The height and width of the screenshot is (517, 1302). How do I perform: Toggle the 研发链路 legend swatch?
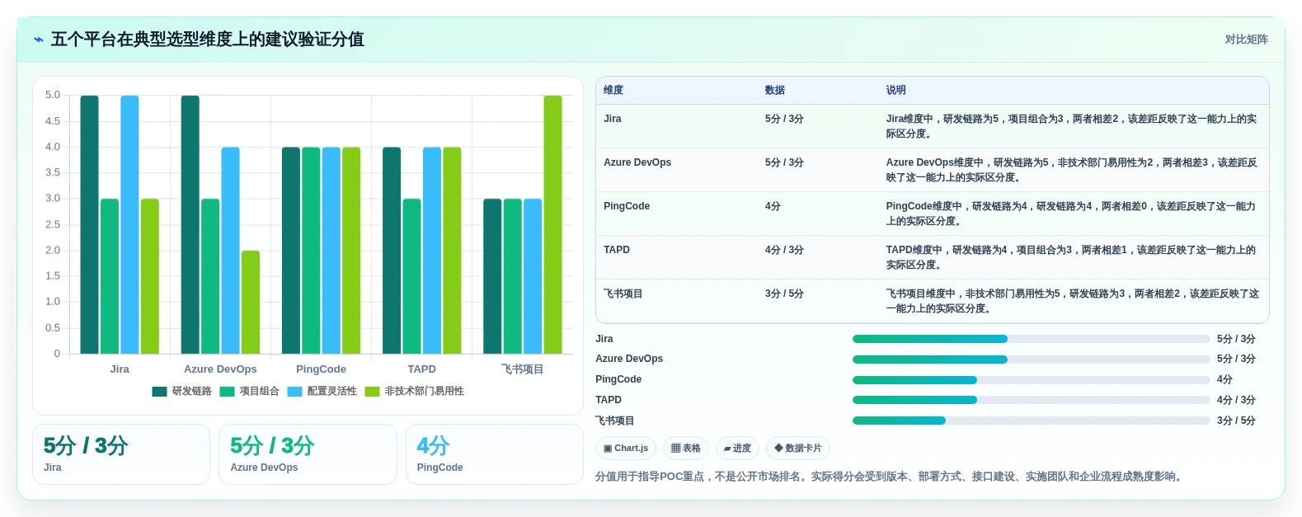coord(160,392)
